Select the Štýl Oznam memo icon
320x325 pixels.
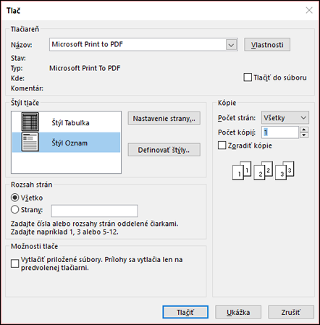(x=30, y=142)
